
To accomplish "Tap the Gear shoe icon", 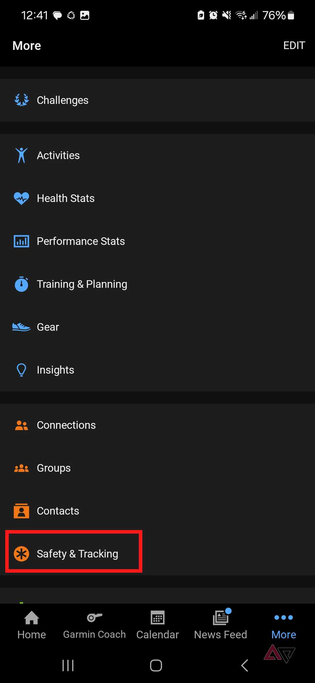I will [x=22, y=327].
